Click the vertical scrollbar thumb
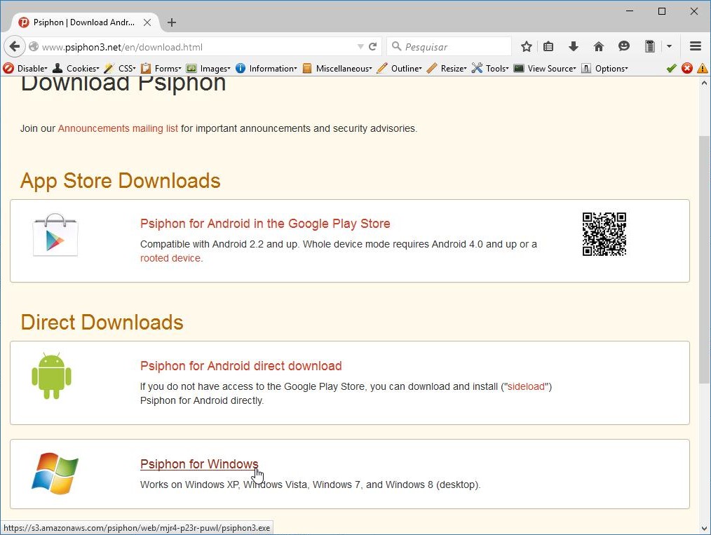This screenshot has height=535, width=711. (704, 259)
